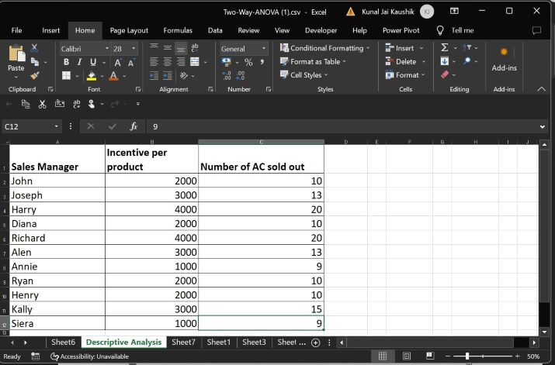
Task: Toggle Bold formatting
Action: pyautogui.click(x=67, y=62)
